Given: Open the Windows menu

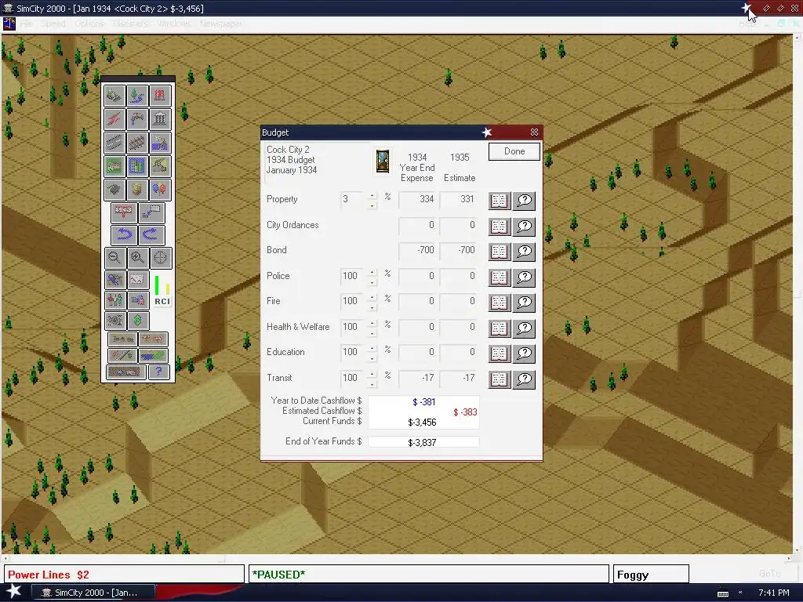Looking at the screenshot, I should click(173, 24).
